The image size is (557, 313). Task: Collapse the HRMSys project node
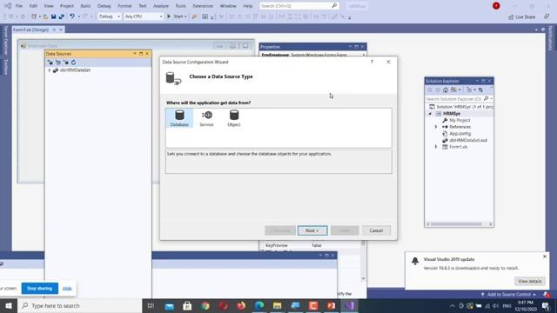point(430,114)
